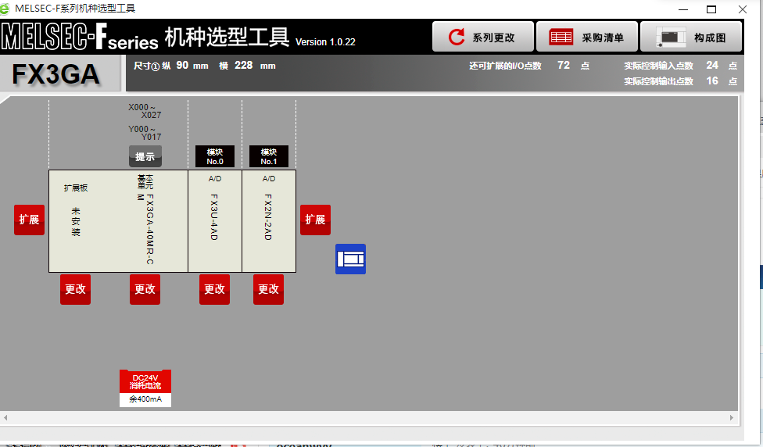763x447 pixels.
Task: Select the 模块 No.0 label
Action: tap(215, 156)
